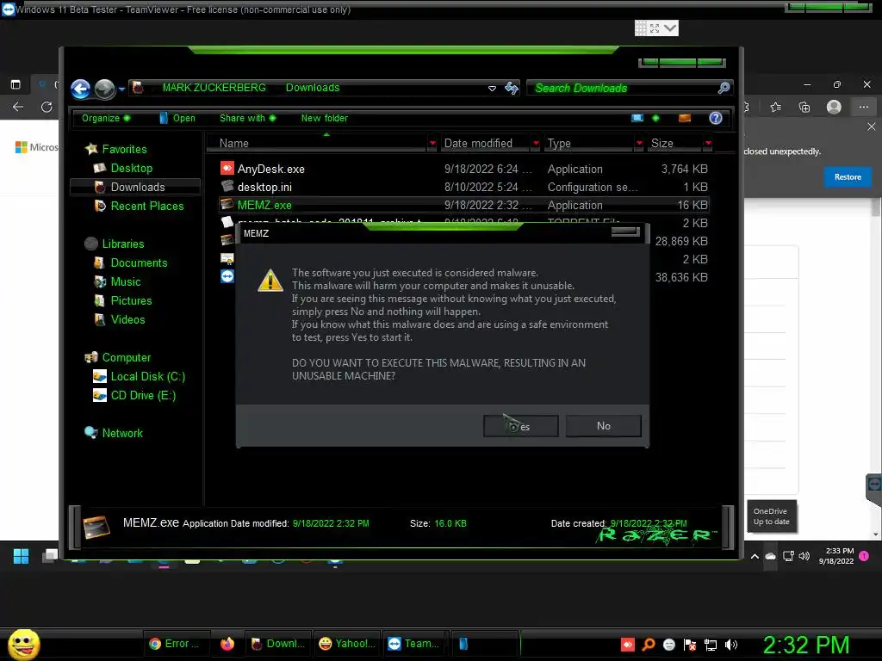Sort by the Date modified column

(485, 144)
